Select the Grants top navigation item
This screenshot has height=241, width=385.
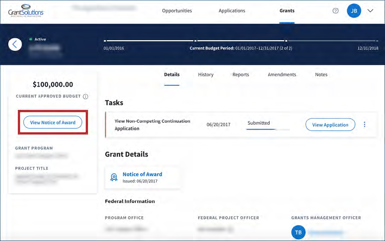point(287,11)
